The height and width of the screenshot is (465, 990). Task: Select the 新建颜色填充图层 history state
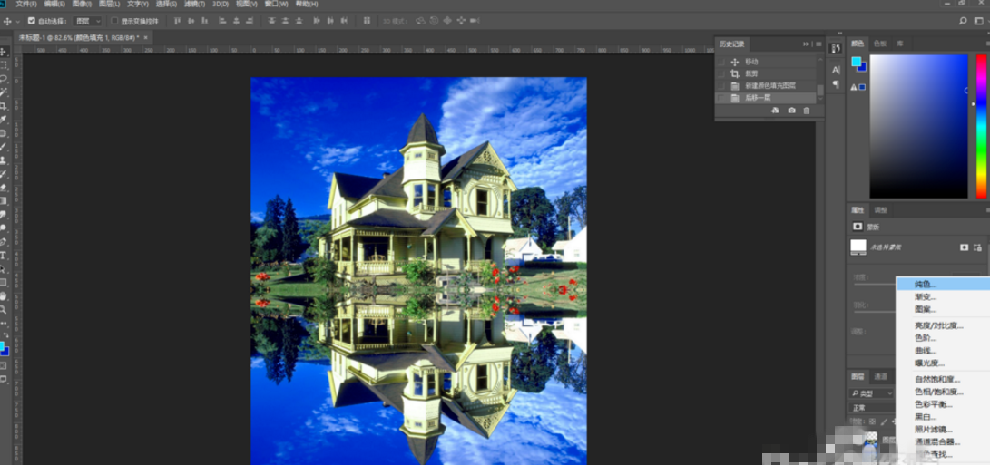tap(769, 85)
